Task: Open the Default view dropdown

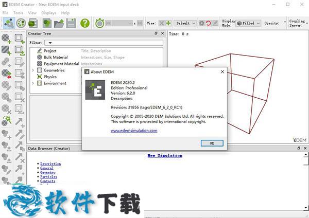Action: click(x=185, y=23)
